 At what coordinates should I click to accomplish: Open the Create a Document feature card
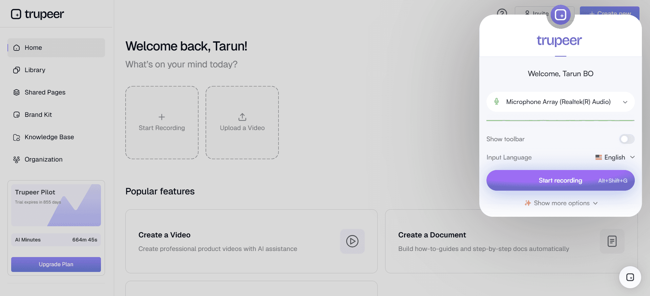(511, 241)
